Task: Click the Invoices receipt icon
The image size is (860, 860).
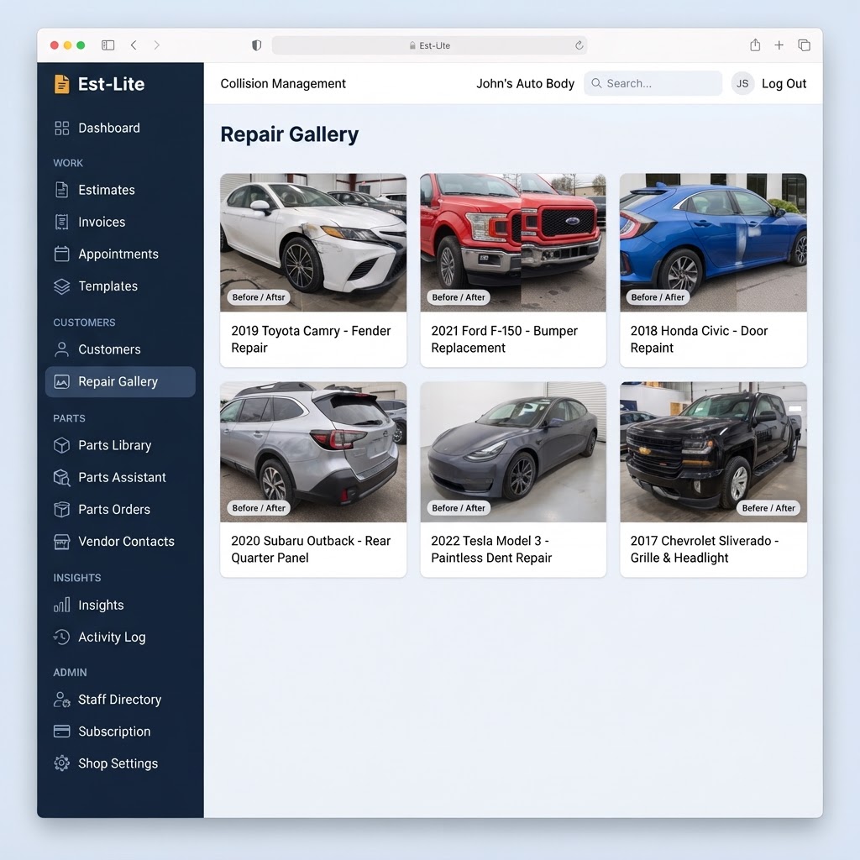Action: (62, 222)
